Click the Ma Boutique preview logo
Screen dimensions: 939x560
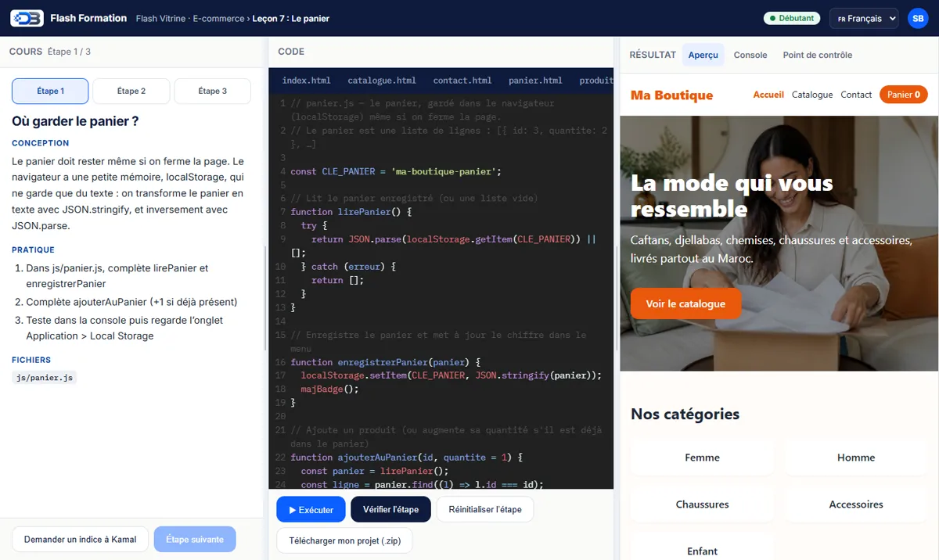coord(671,95)
